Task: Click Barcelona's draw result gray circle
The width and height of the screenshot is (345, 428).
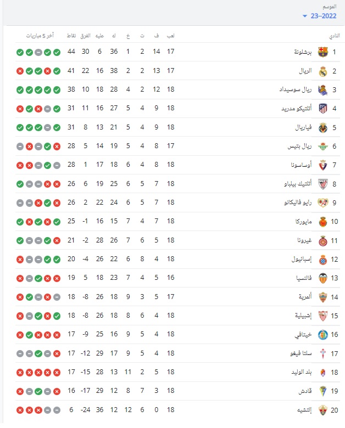Action: (38, 53)
